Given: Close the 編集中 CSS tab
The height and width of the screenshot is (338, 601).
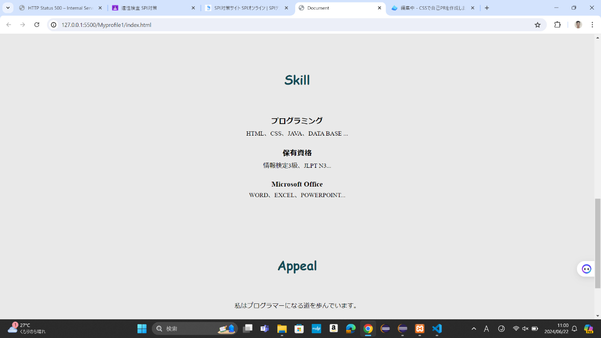Looking at the screenshot, I should 473,8.
